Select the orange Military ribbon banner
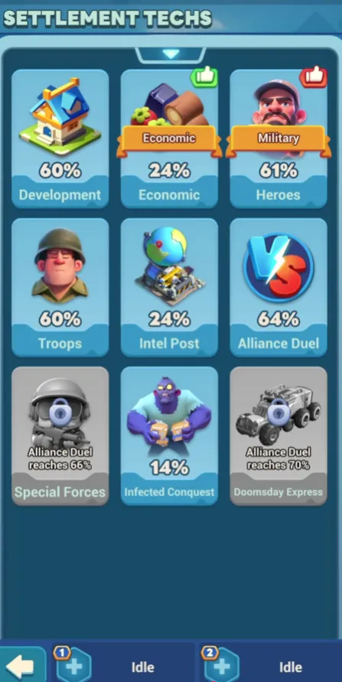The width and height of the screenshot is (342, 682). (x=278, y=141)
